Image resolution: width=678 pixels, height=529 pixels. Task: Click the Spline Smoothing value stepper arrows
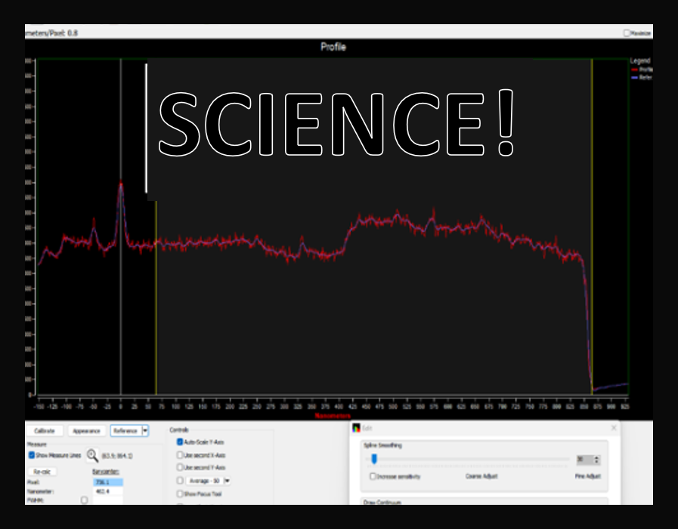point(597,459)
